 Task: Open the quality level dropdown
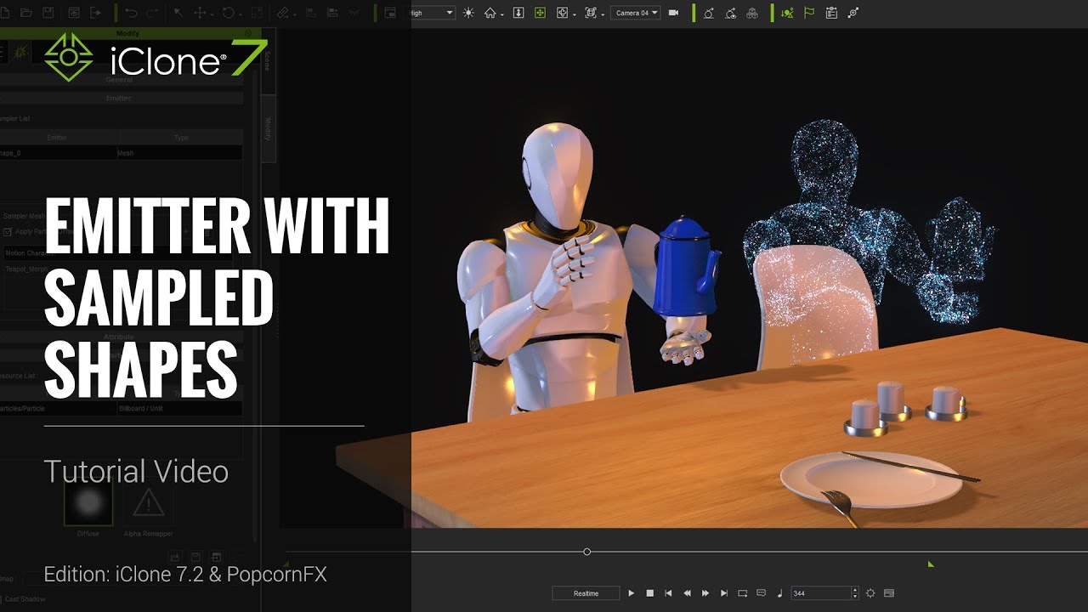point(433,13)
